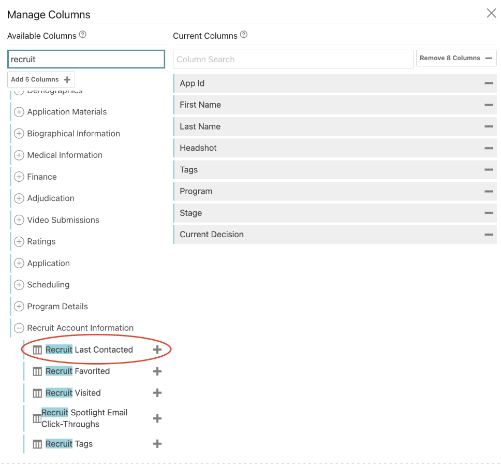
Task: Select the Stage row label
Action: click(191, 213)
